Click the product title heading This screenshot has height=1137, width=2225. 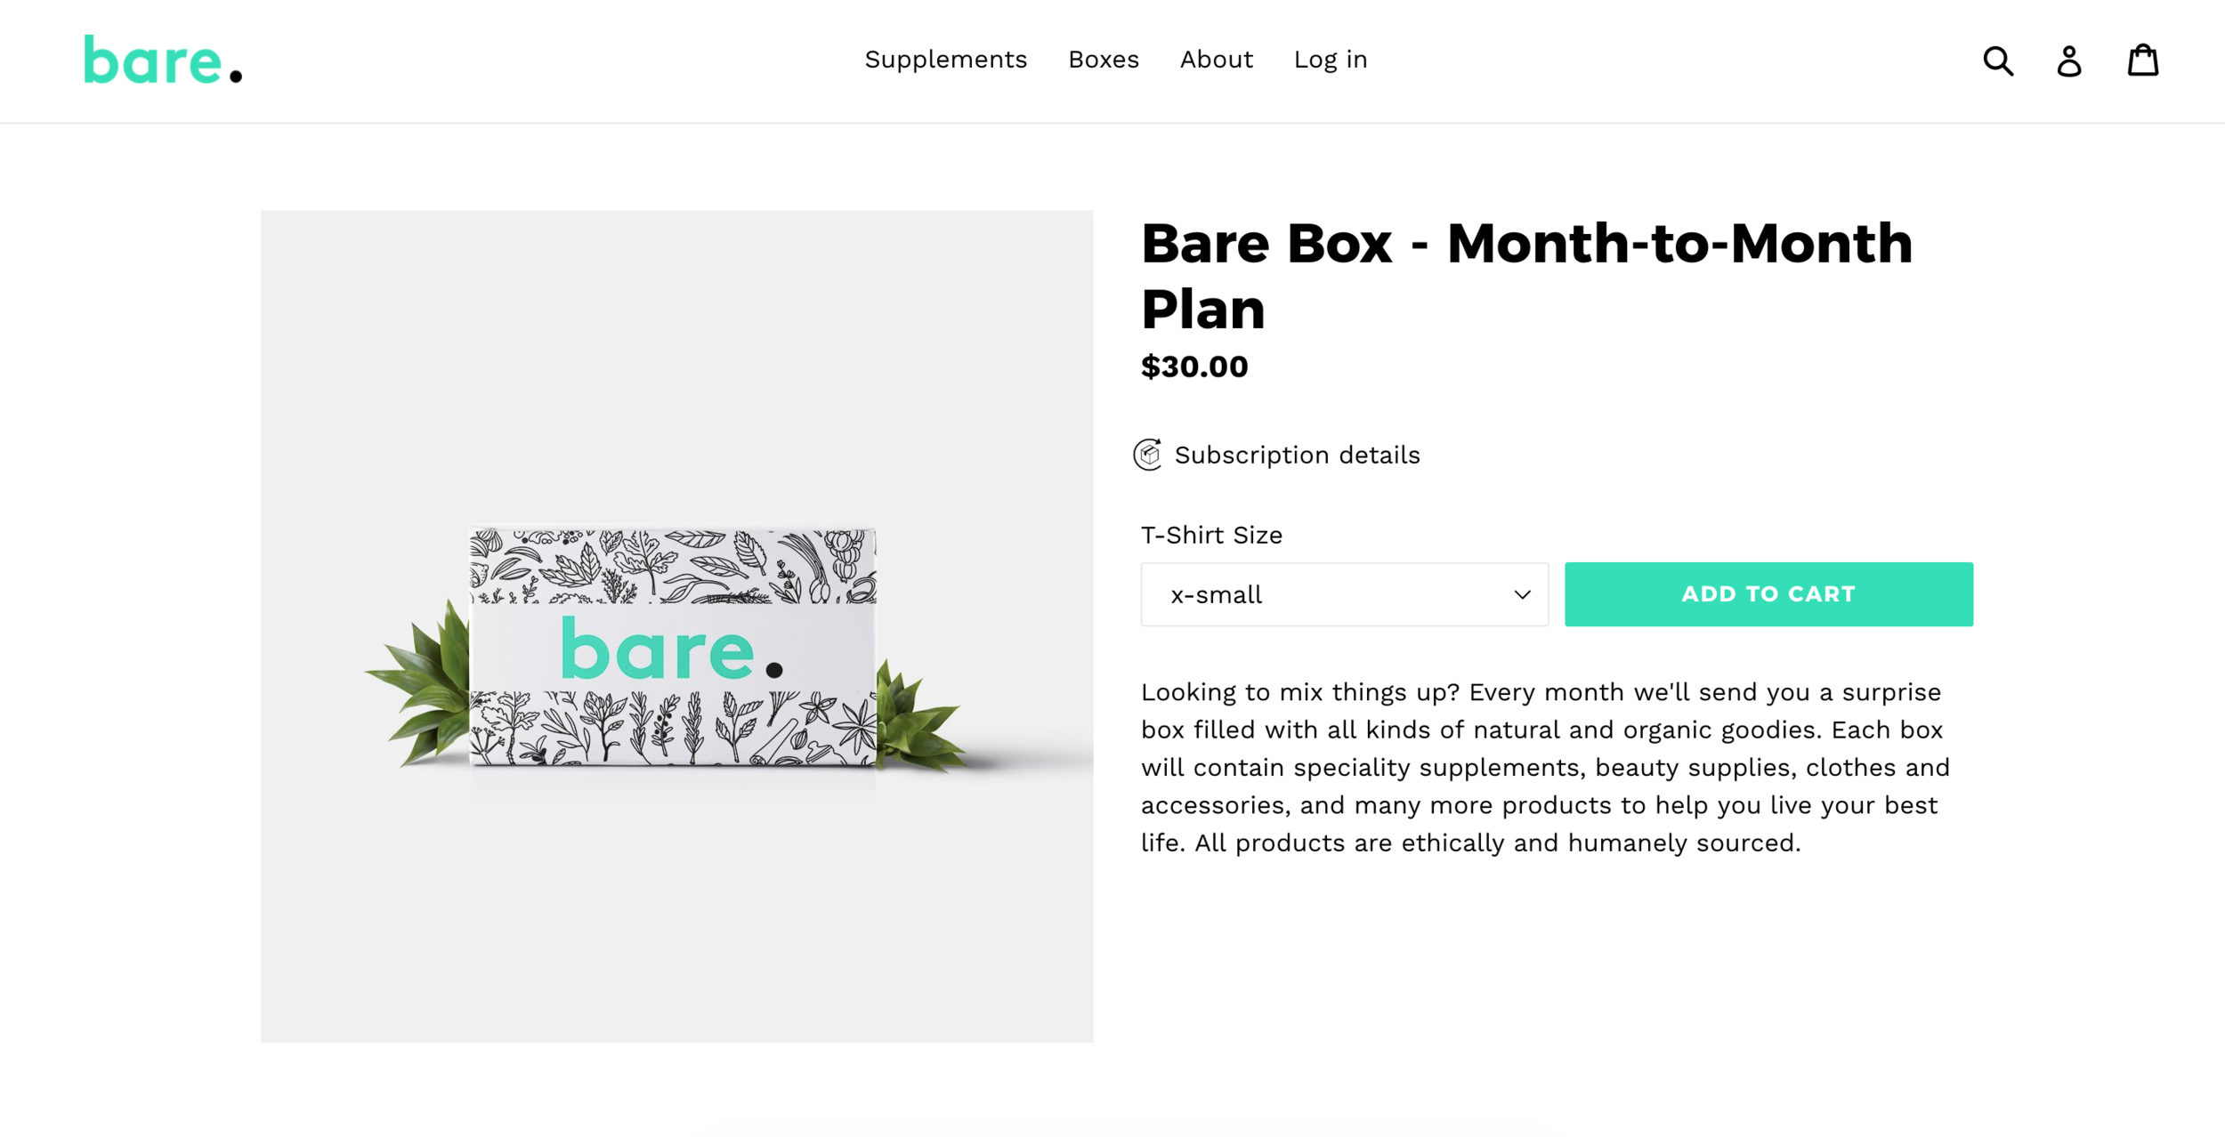1526,276
